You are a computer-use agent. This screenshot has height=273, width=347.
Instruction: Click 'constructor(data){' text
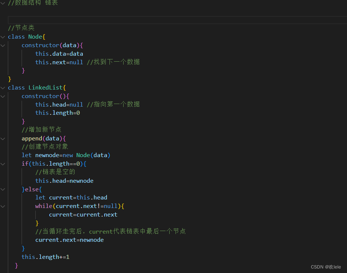point(52,45)
